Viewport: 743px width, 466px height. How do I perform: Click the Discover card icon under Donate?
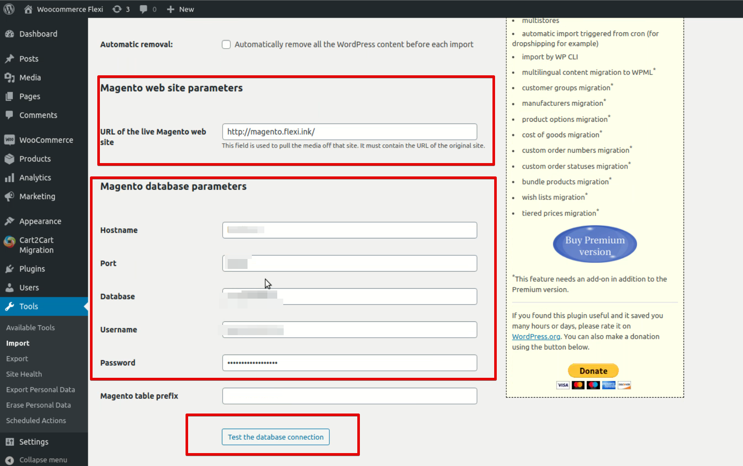pos(624,385)
